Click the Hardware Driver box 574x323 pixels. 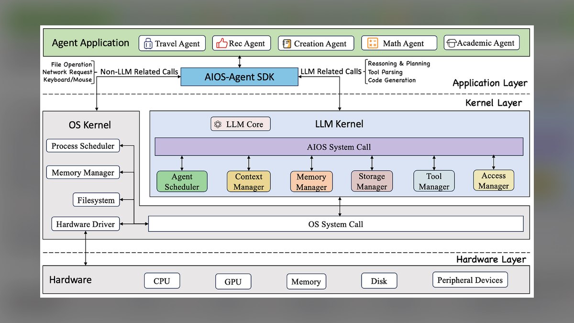click(86, 224)
